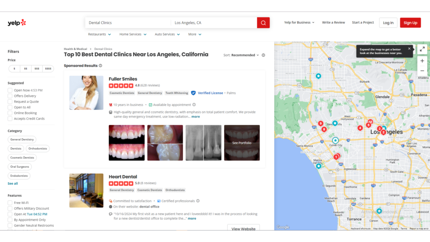Close the expand map tooltip
This screenshot has height=242, width=430.
click(409, 48)
